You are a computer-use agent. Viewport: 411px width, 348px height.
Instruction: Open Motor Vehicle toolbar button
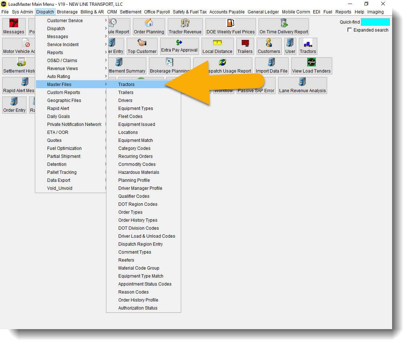pos(19,46)
